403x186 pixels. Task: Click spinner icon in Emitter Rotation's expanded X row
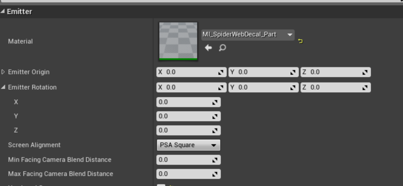click(x=215, y=102)
